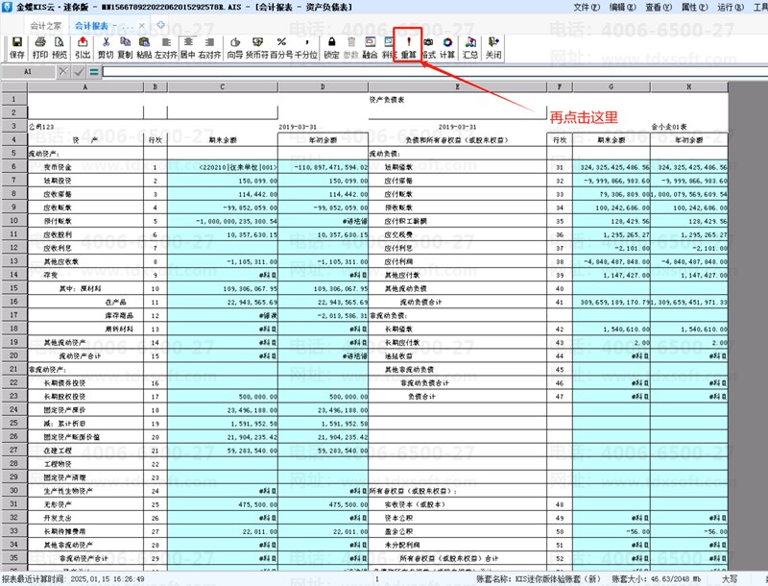Click the 大写 caps indicator in status bar

730,578
